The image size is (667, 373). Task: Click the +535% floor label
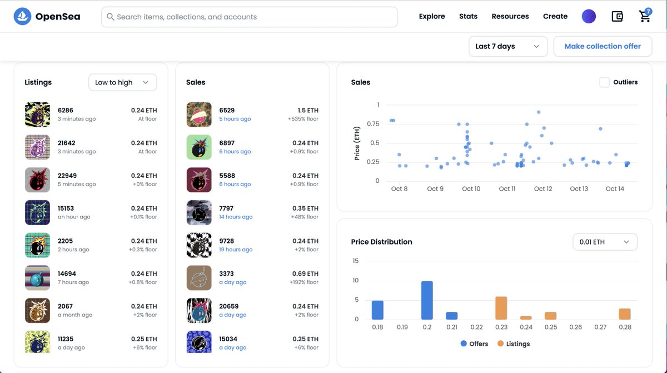pos(303,119)
